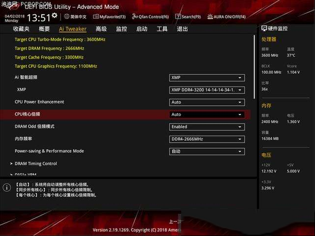Click the language globe icon

point(67,16)
